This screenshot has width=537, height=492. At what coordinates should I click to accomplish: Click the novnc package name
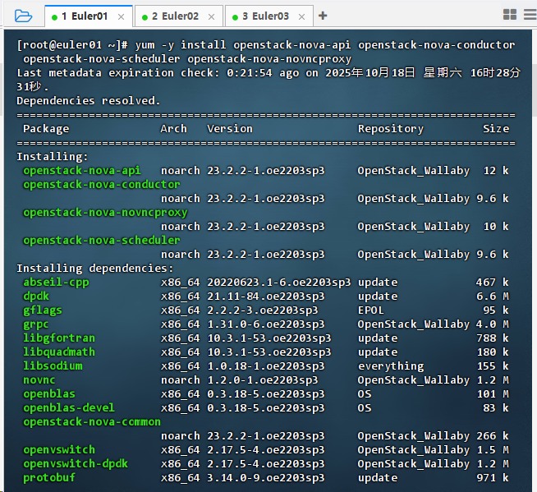coord(39,380)
